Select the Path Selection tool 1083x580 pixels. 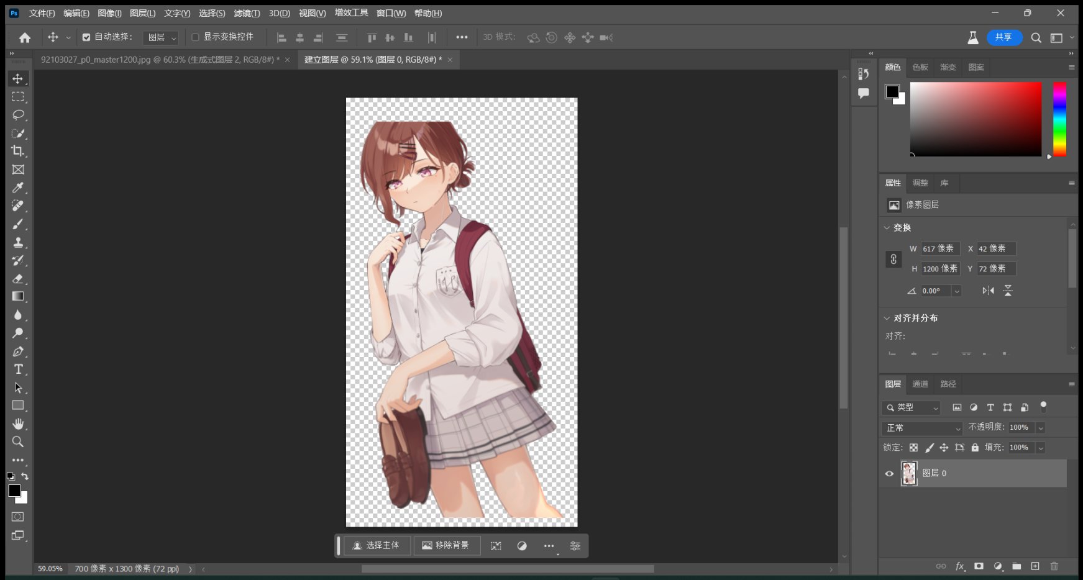coord(18,387)
